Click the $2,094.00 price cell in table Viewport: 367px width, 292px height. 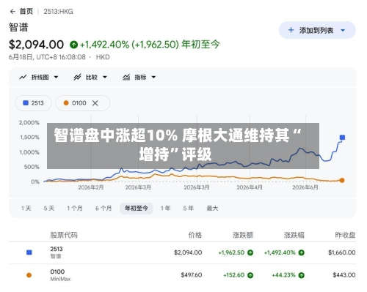click(x=188, y=252)
